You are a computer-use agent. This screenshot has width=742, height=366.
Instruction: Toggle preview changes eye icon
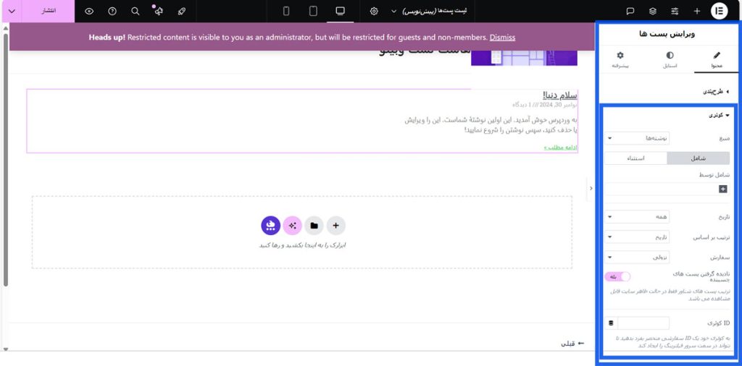pyautogui.click(x=89, y=12)
